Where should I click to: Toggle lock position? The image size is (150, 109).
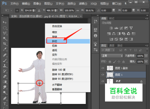click(x=119, y=62)
